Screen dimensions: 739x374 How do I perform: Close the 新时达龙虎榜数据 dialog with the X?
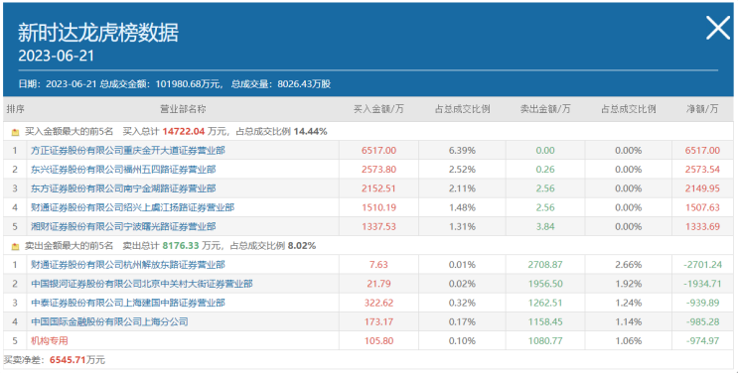tap(718, 28)
